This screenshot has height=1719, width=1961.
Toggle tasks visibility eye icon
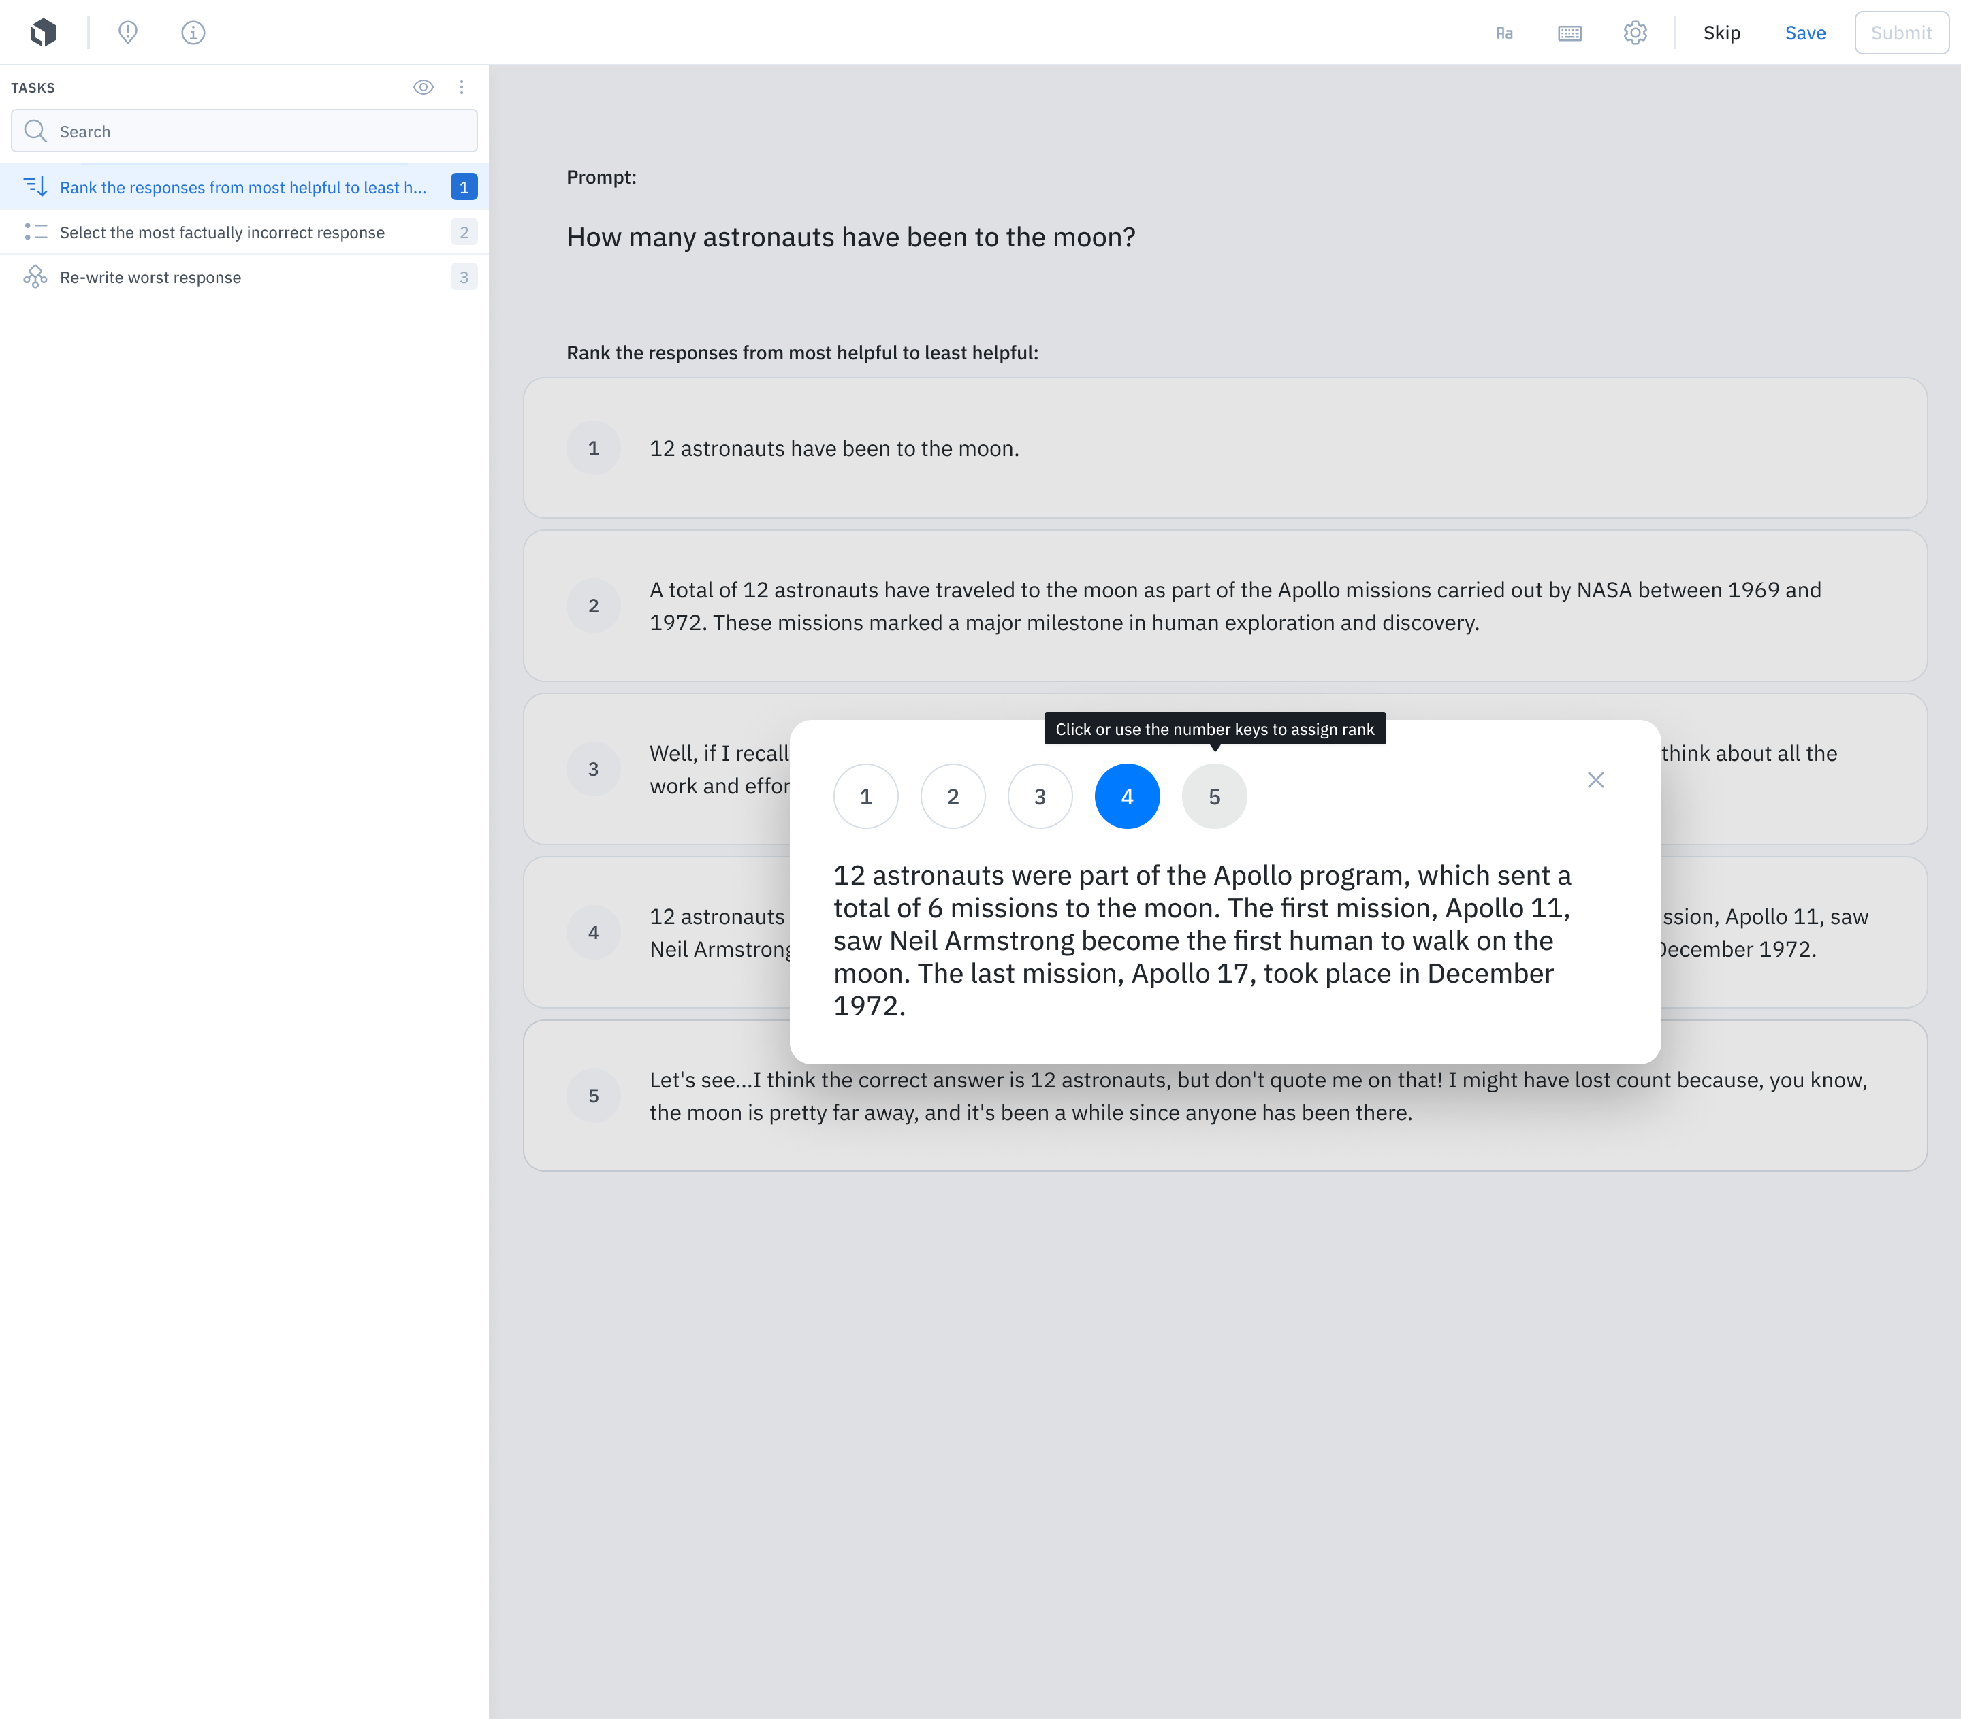pos(423,87)
